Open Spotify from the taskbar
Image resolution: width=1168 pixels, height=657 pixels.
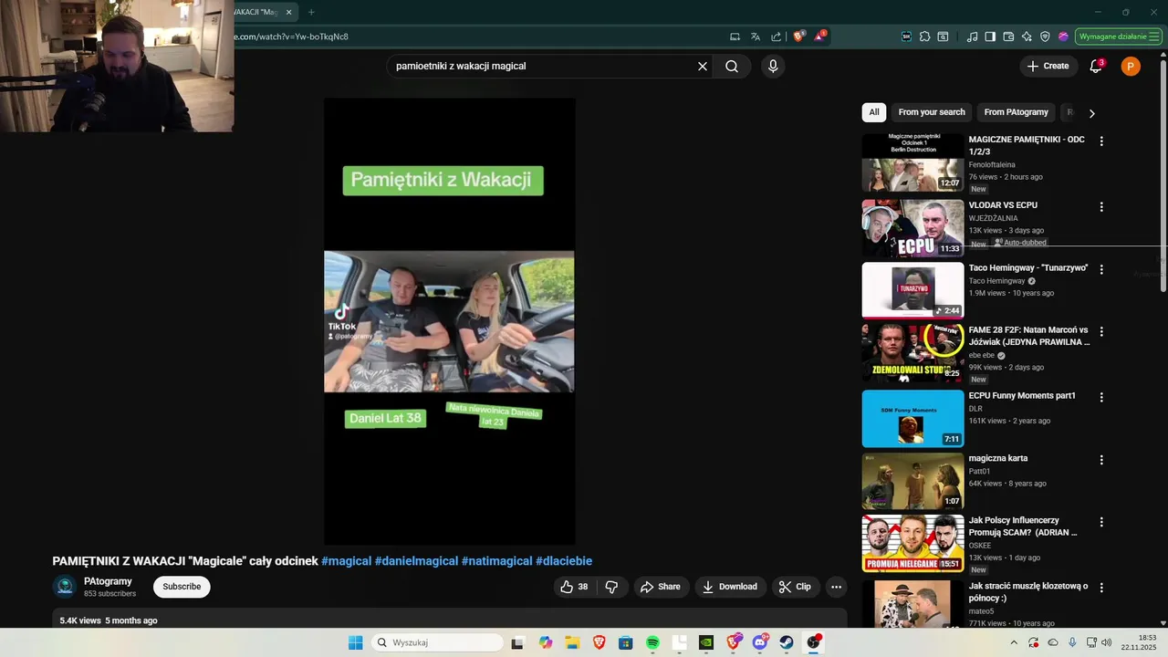pos(652,642)
